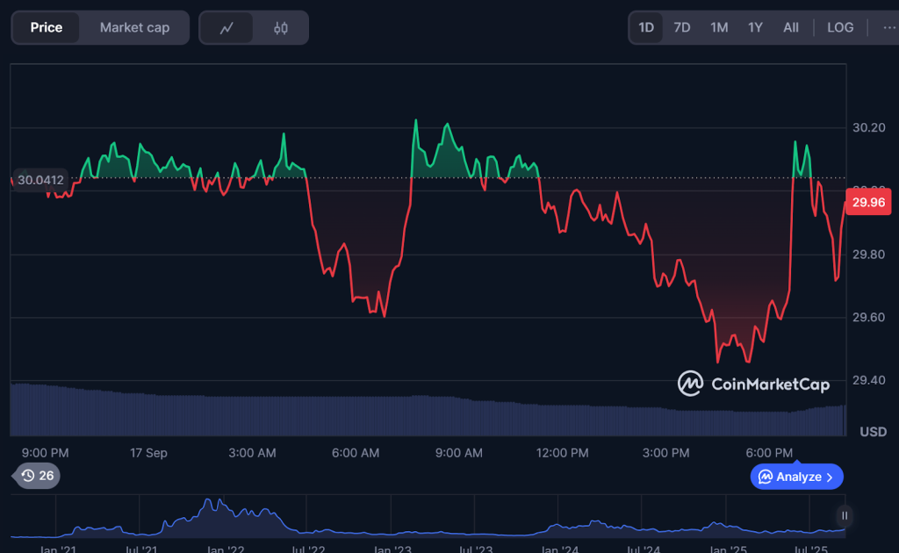The height and width of the screenshot is (553, 899).
Task: Click the history clock icon labeled 26
Action: pyautogui.click(x=37, y=476)
